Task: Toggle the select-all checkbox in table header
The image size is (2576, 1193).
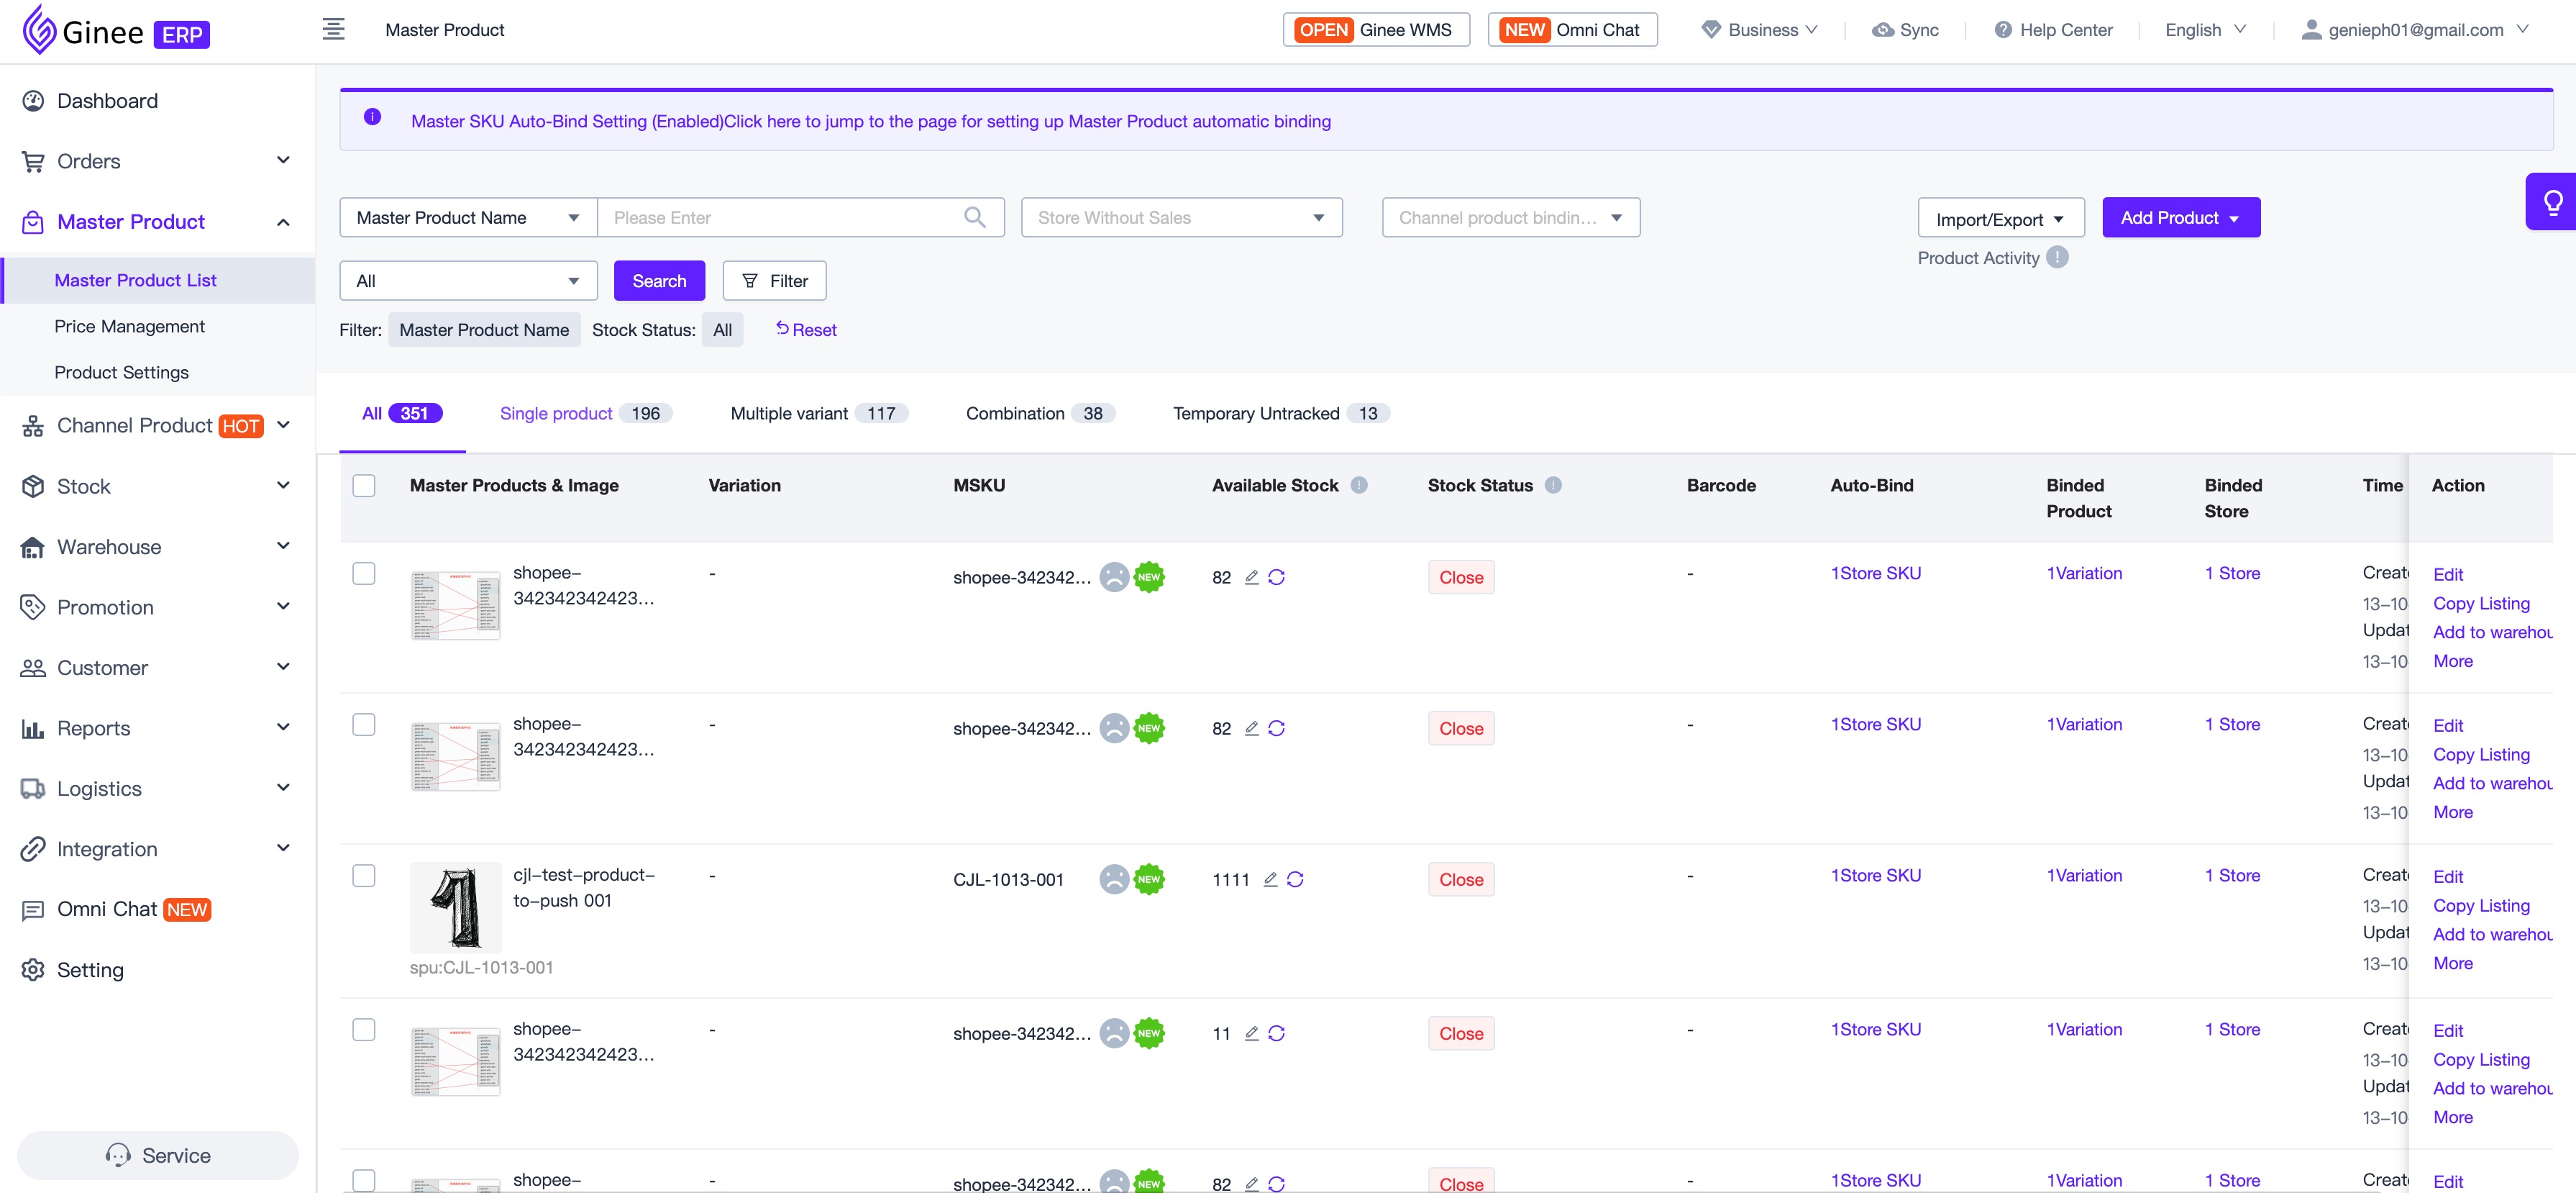Action: [x=364, y=486]
